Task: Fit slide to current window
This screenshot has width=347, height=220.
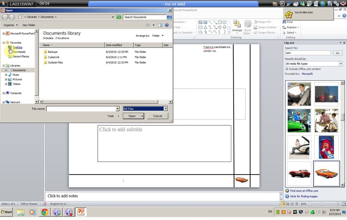Action: coord(343,204)
